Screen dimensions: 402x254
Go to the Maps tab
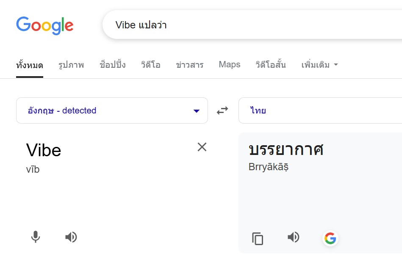[x=230, y=64]
